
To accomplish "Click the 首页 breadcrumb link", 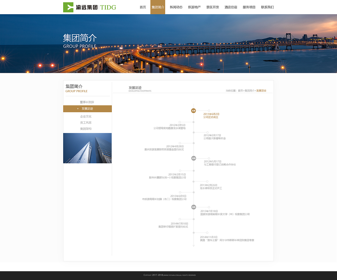I will [240, 90].
